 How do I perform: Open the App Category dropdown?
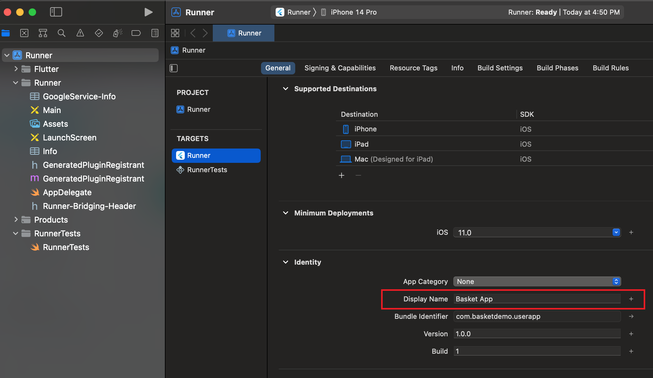[537, 281]
